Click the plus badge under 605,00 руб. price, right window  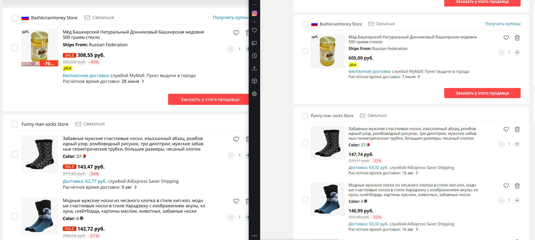(353, 65)
